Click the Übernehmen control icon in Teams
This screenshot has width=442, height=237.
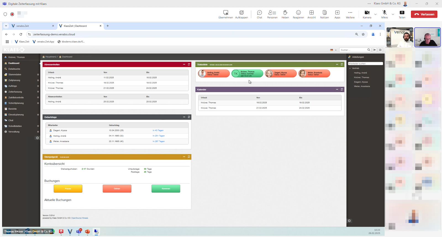pos(226,12)
